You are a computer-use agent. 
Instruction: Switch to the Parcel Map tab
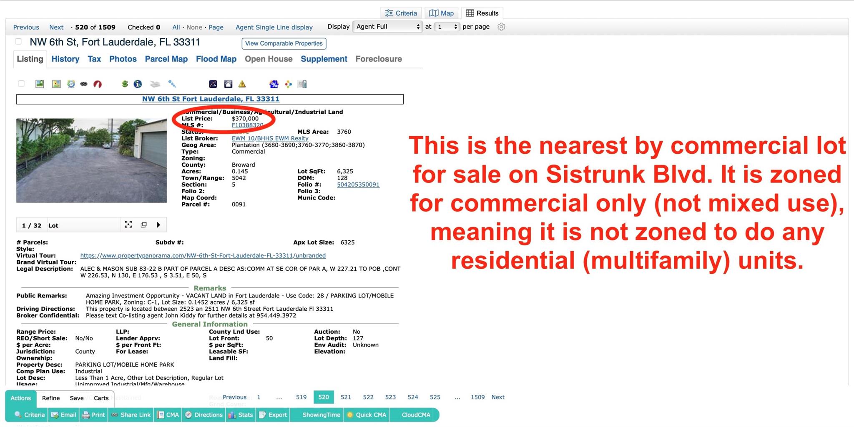(x=166, y=59)
